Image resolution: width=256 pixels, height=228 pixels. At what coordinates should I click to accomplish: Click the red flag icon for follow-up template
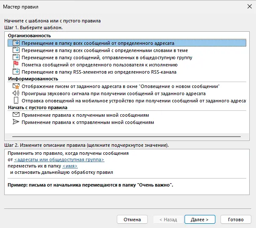tap(16, 65)
